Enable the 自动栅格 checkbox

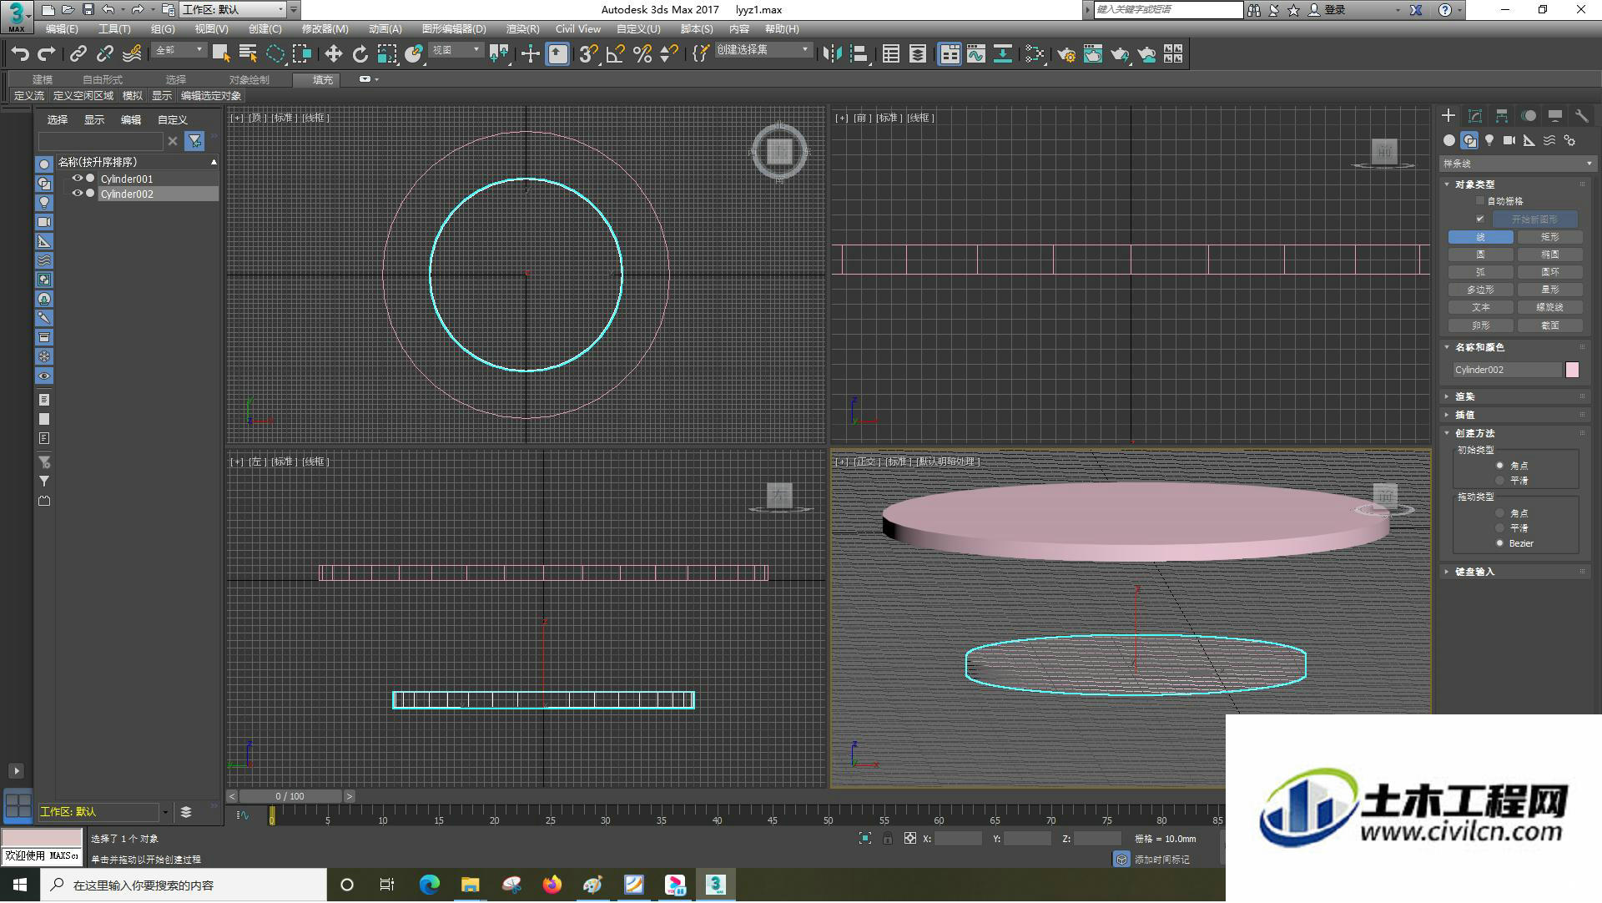[x=1480, y=201]
